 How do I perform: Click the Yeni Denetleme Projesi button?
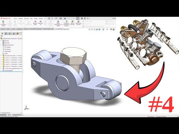tap(3, 23)
